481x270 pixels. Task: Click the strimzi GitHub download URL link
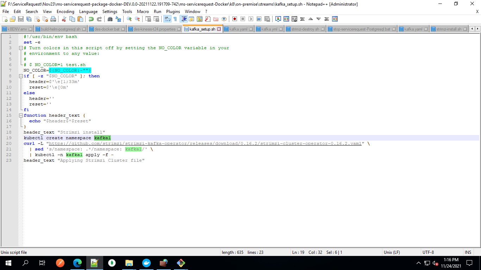(x=205, y=143)
